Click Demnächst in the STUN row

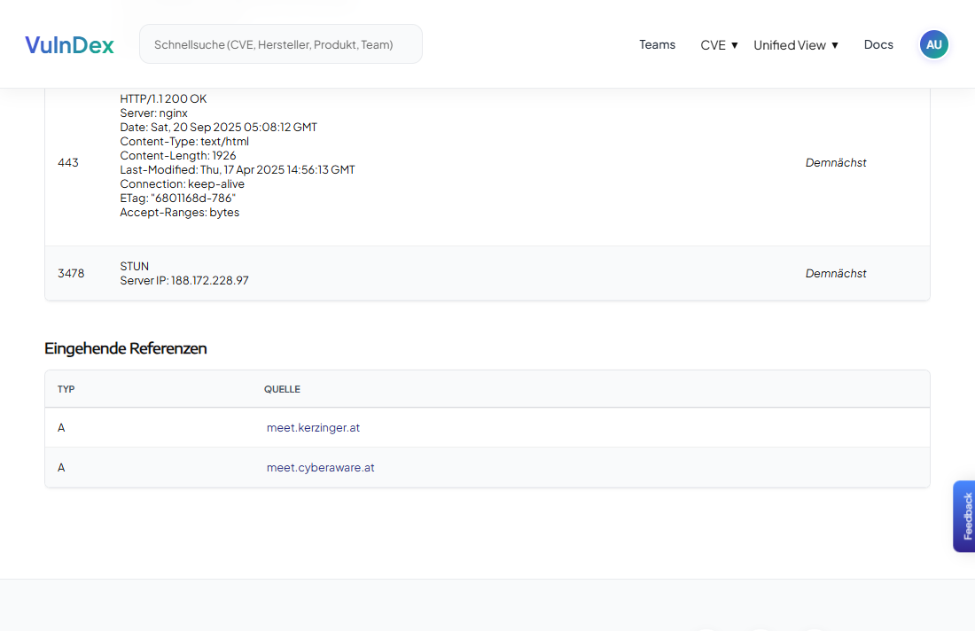[835, 273]
